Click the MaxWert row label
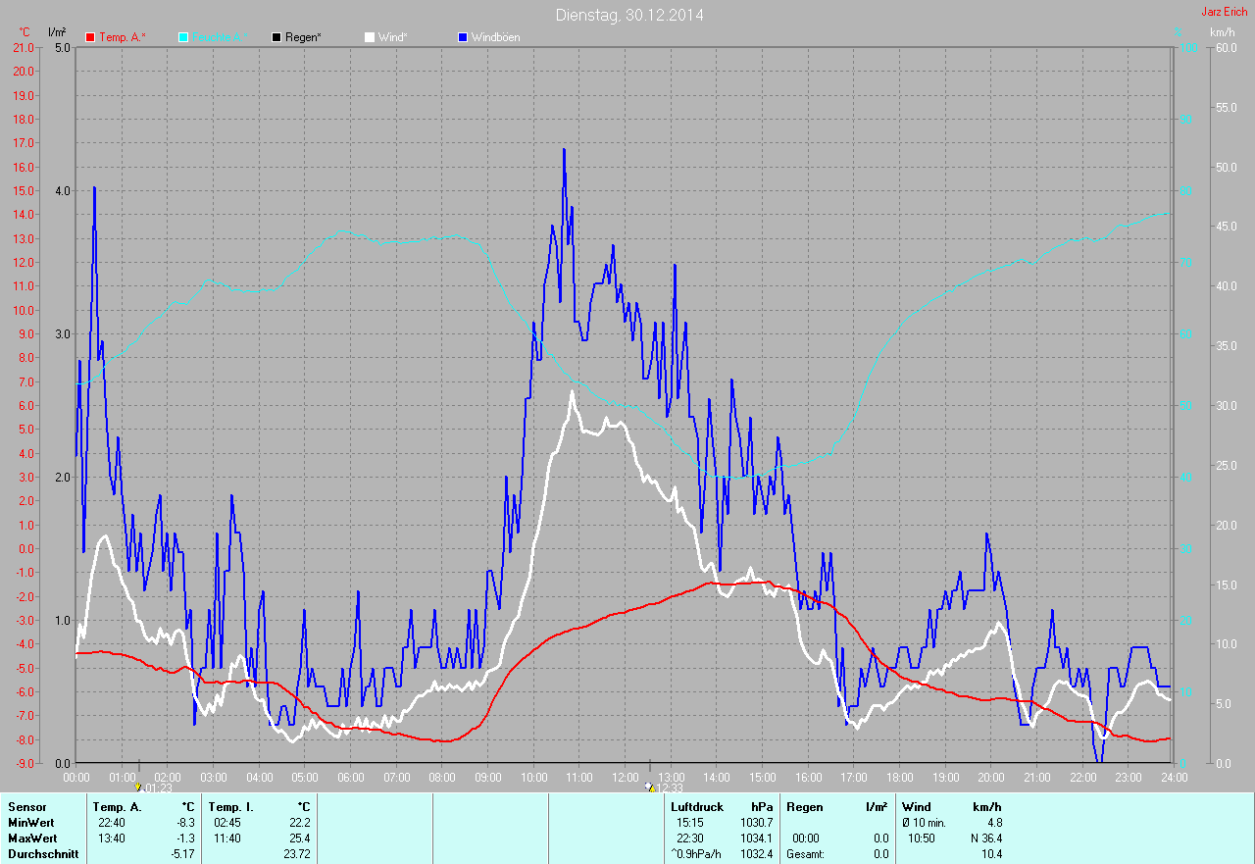Screen dimensions: 1255x864 31,839
